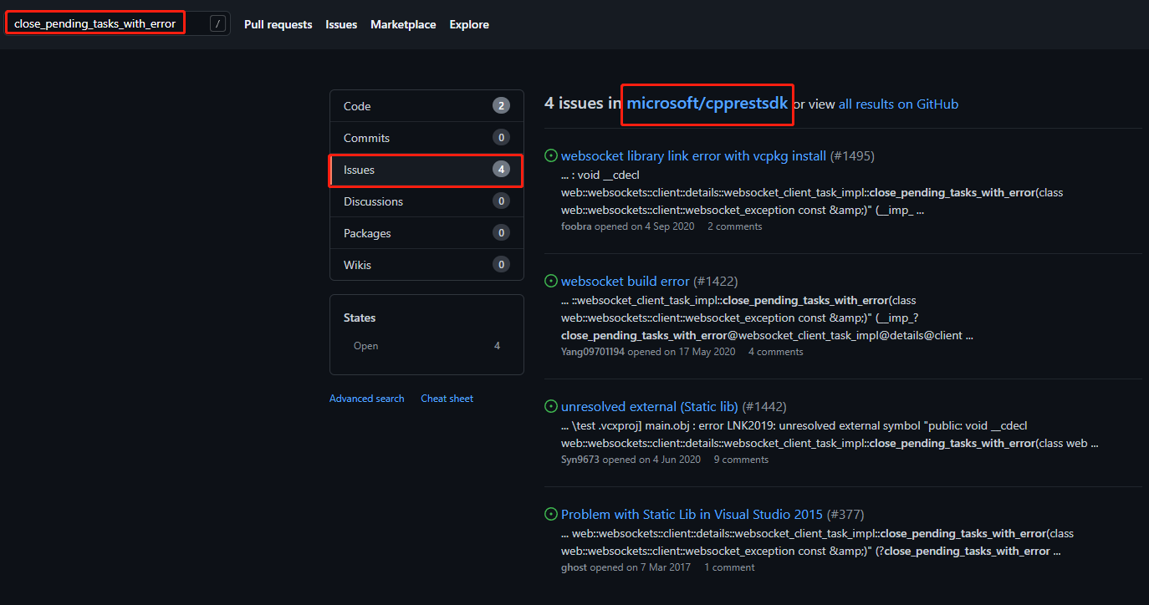Open the search Cheat sheet
The height and width of the screenshot is (605, 1149).
(447, 398)
